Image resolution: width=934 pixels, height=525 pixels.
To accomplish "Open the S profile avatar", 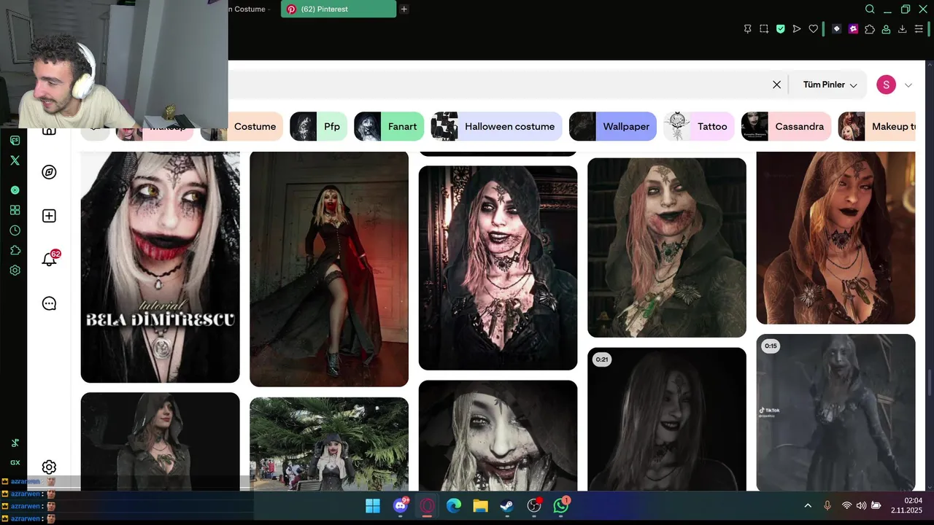I will click(x=886, y=85).
